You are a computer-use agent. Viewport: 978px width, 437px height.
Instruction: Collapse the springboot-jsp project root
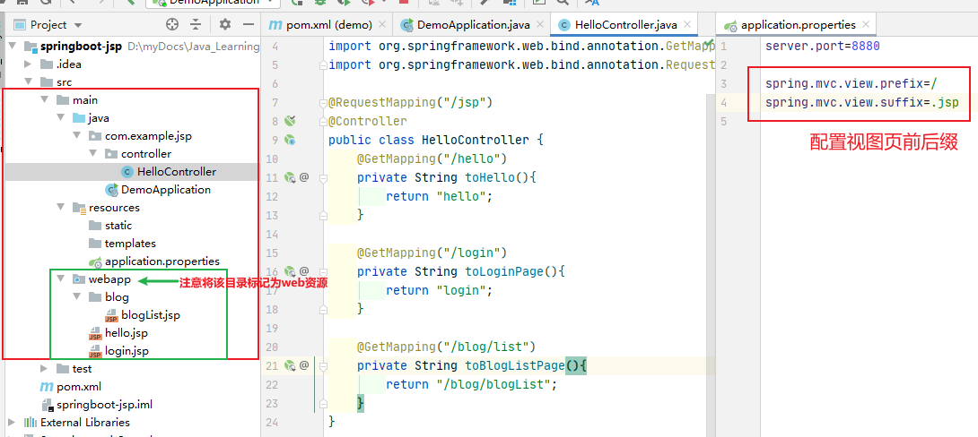[x=13, y=46]
